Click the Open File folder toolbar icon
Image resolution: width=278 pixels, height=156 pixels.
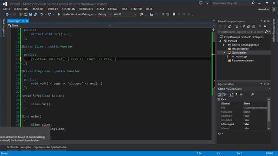26,14
